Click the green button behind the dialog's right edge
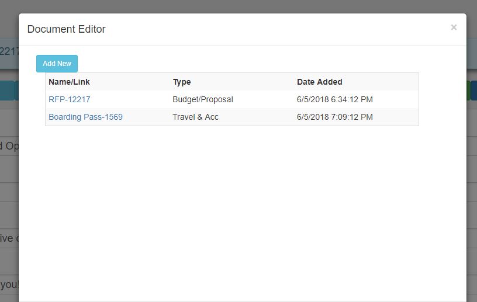 coord(468,91)
